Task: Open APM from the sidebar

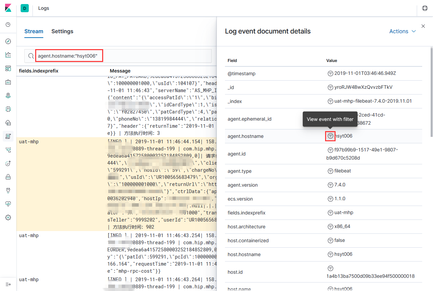Action: 8,150
